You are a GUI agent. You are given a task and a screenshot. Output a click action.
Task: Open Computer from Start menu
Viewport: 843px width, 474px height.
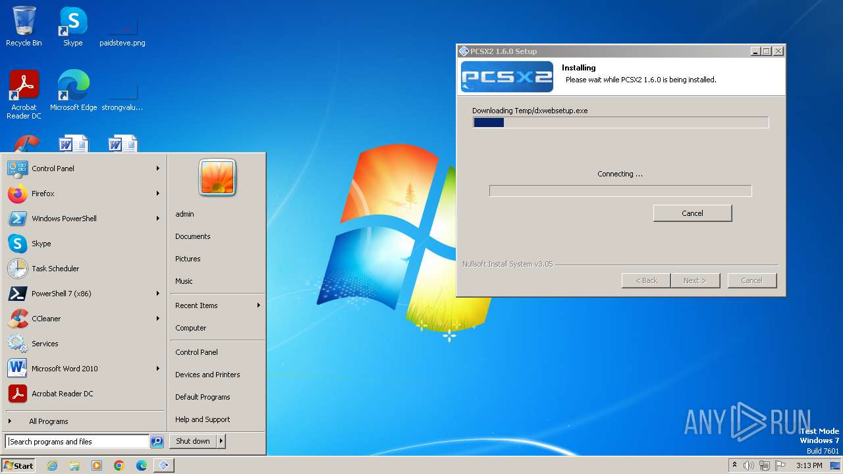click(x=217, y=328)
